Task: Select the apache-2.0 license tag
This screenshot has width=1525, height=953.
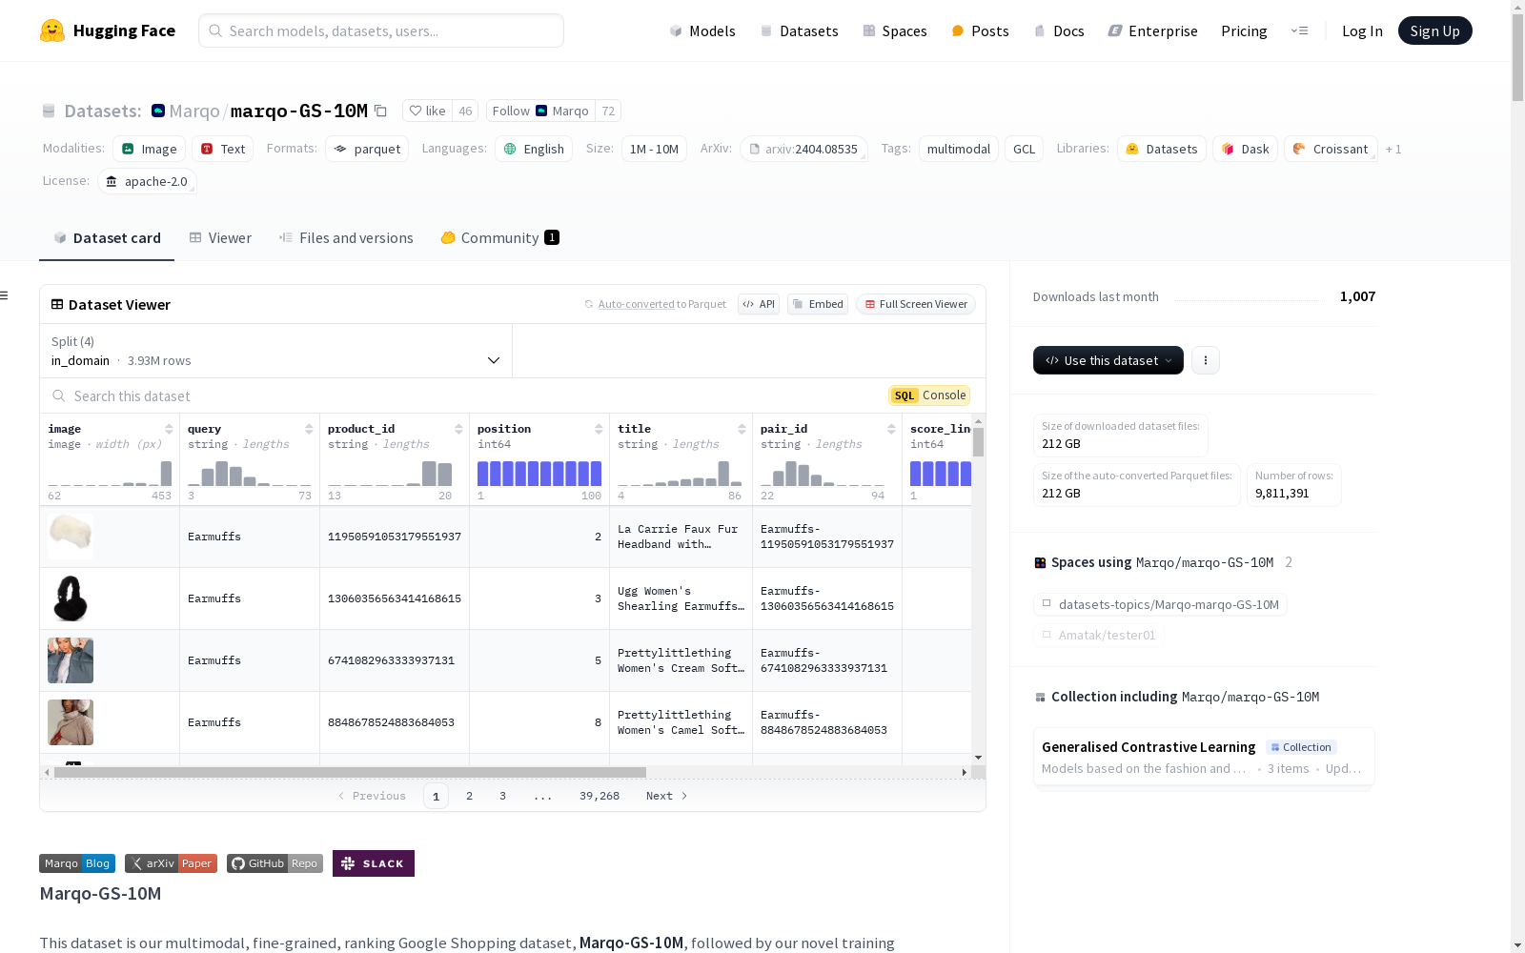Action: 147,181
